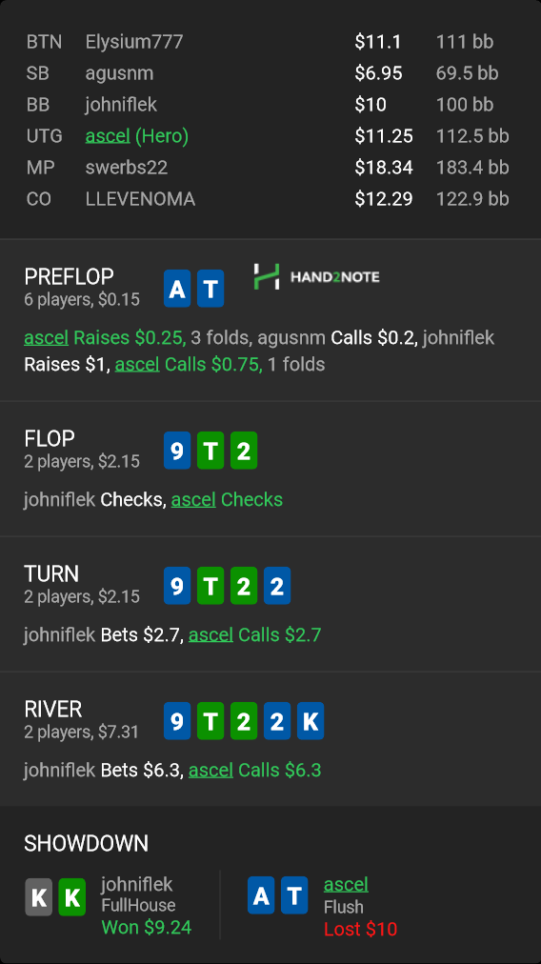Viewport: 541px width, 964px height.
Task: Select swerbs22 player name in MP
Action: (x=126, y=168)
